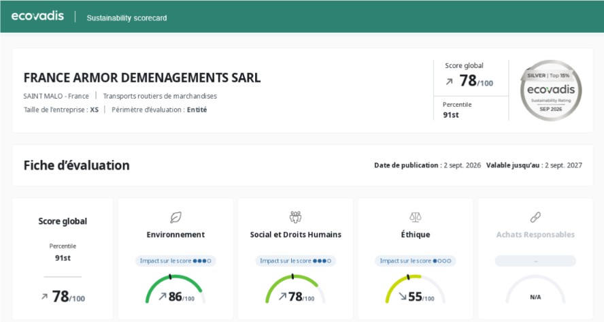Screen dimensions: 604x322
Task: Click the trend arrow in the Score global card
Action: click(44, 297)
